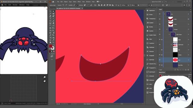Open the Layers panel options menu
Viewport: 193px width, 108px height.
click(190, 9)
